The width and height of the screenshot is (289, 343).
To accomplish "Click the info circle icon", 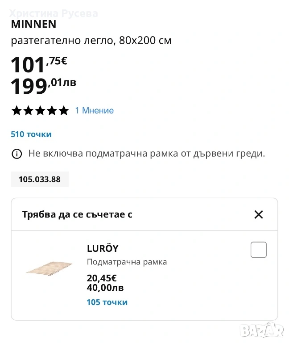I will point(17,155).
